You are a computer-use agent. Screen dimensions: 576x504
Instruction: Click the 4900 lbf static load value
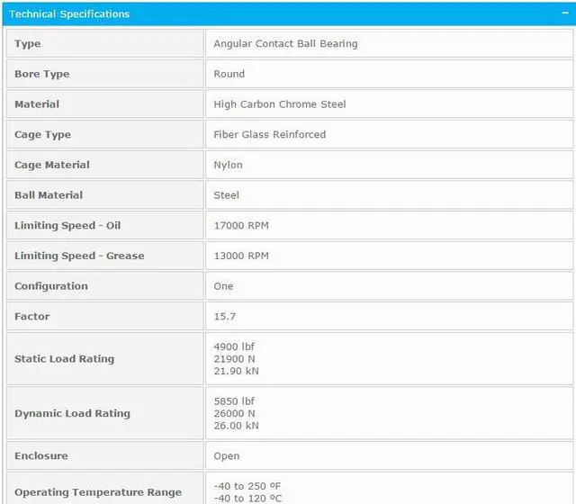click(234, 346)
